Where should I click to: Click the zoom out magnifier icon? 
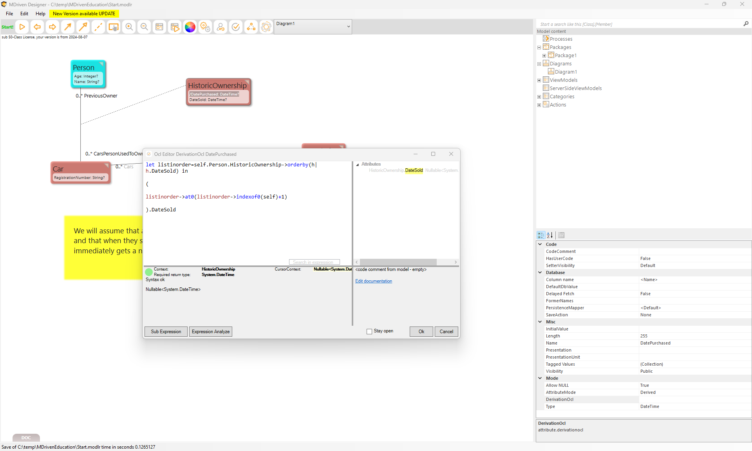coord(144,27)
